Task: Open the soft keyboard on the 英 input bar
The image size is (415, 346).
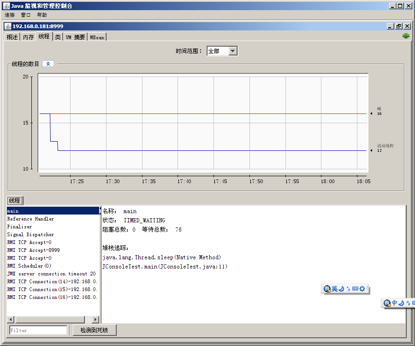Action: pyautogui.click(x=355, y=289)
